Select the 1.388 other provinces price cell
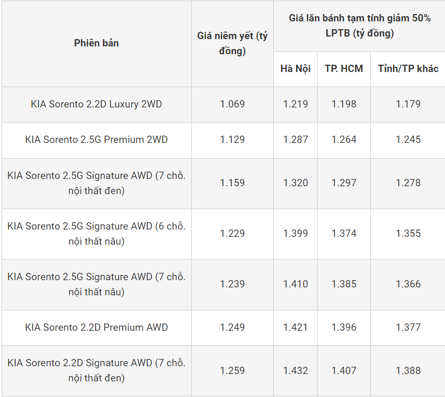Viewport: 445px width, 397px height. 408,370
